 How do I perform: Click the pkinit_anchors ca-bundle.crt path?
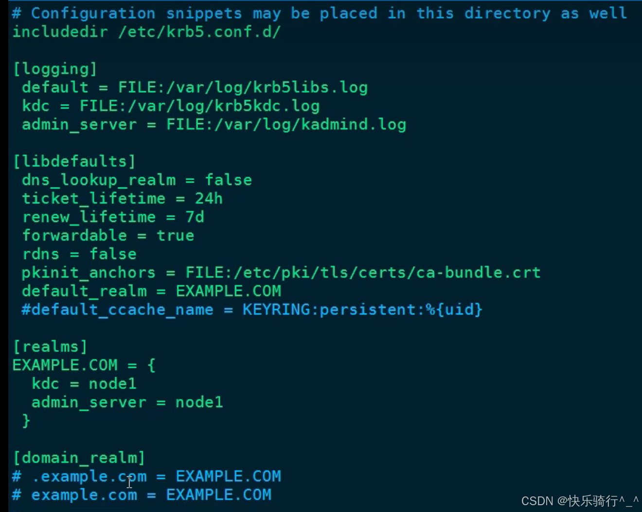[363, 273]
